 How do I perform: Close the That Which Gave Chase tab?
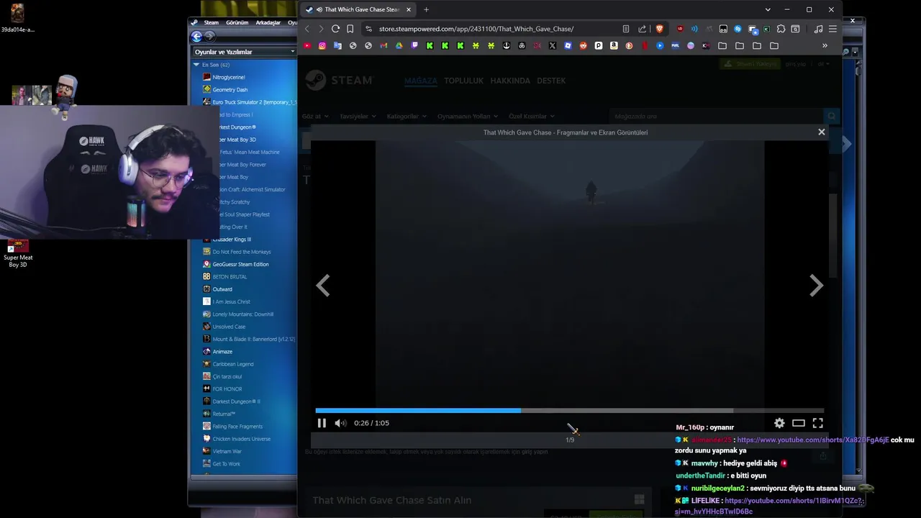click(x=409, y=9)
